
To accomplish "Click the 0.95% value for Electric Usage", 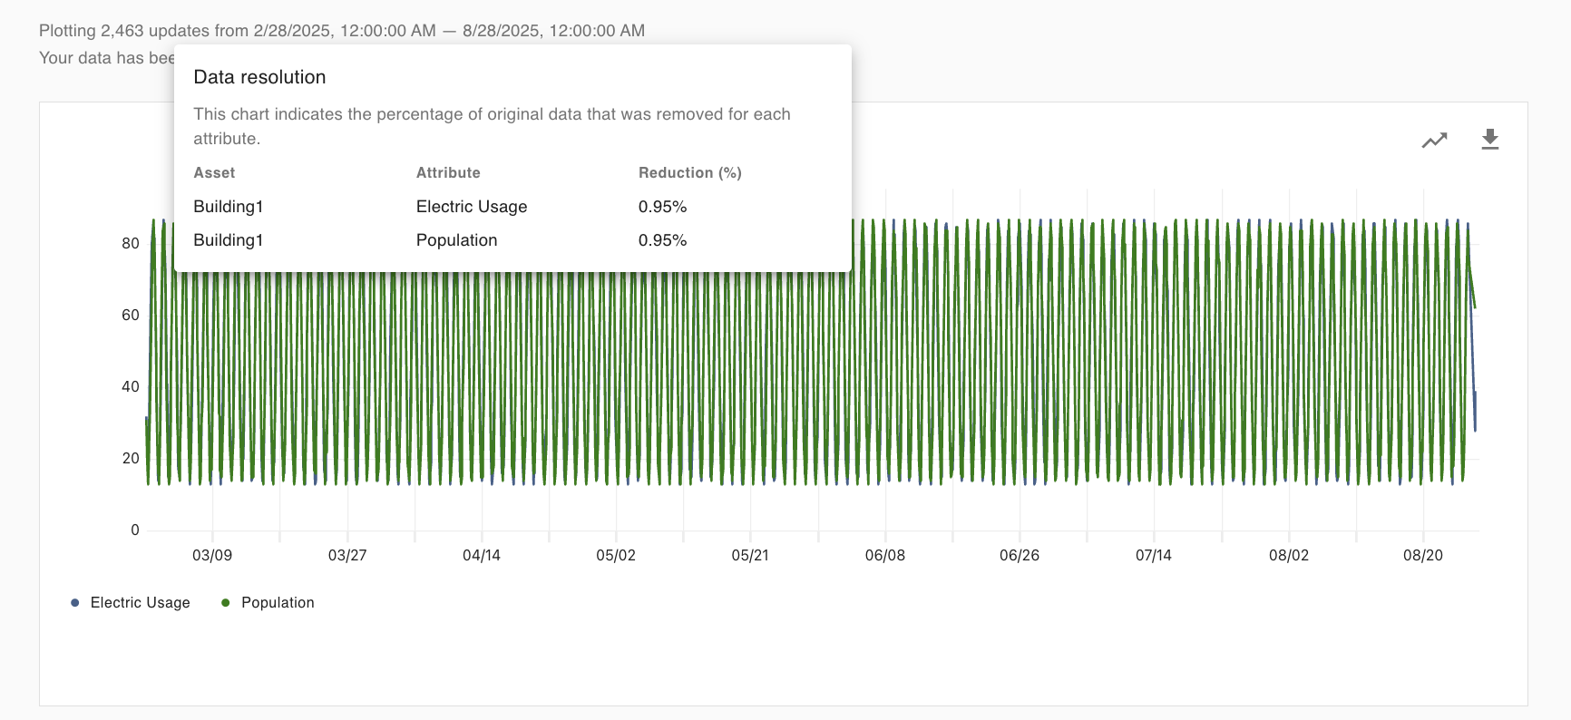I will tap(662, 207).
